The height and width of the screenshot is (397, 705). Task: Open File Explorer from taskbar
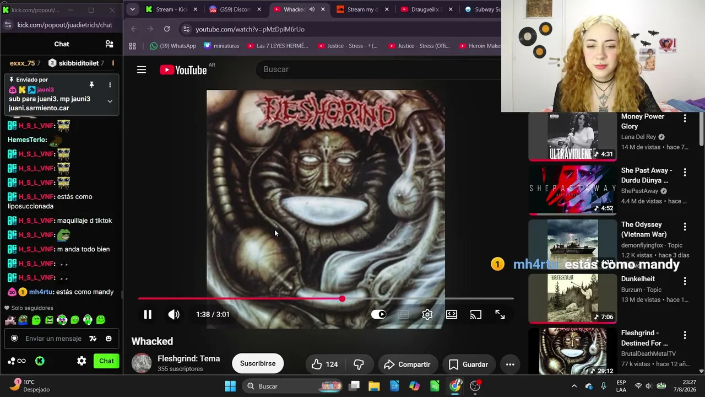coord(374,386)
